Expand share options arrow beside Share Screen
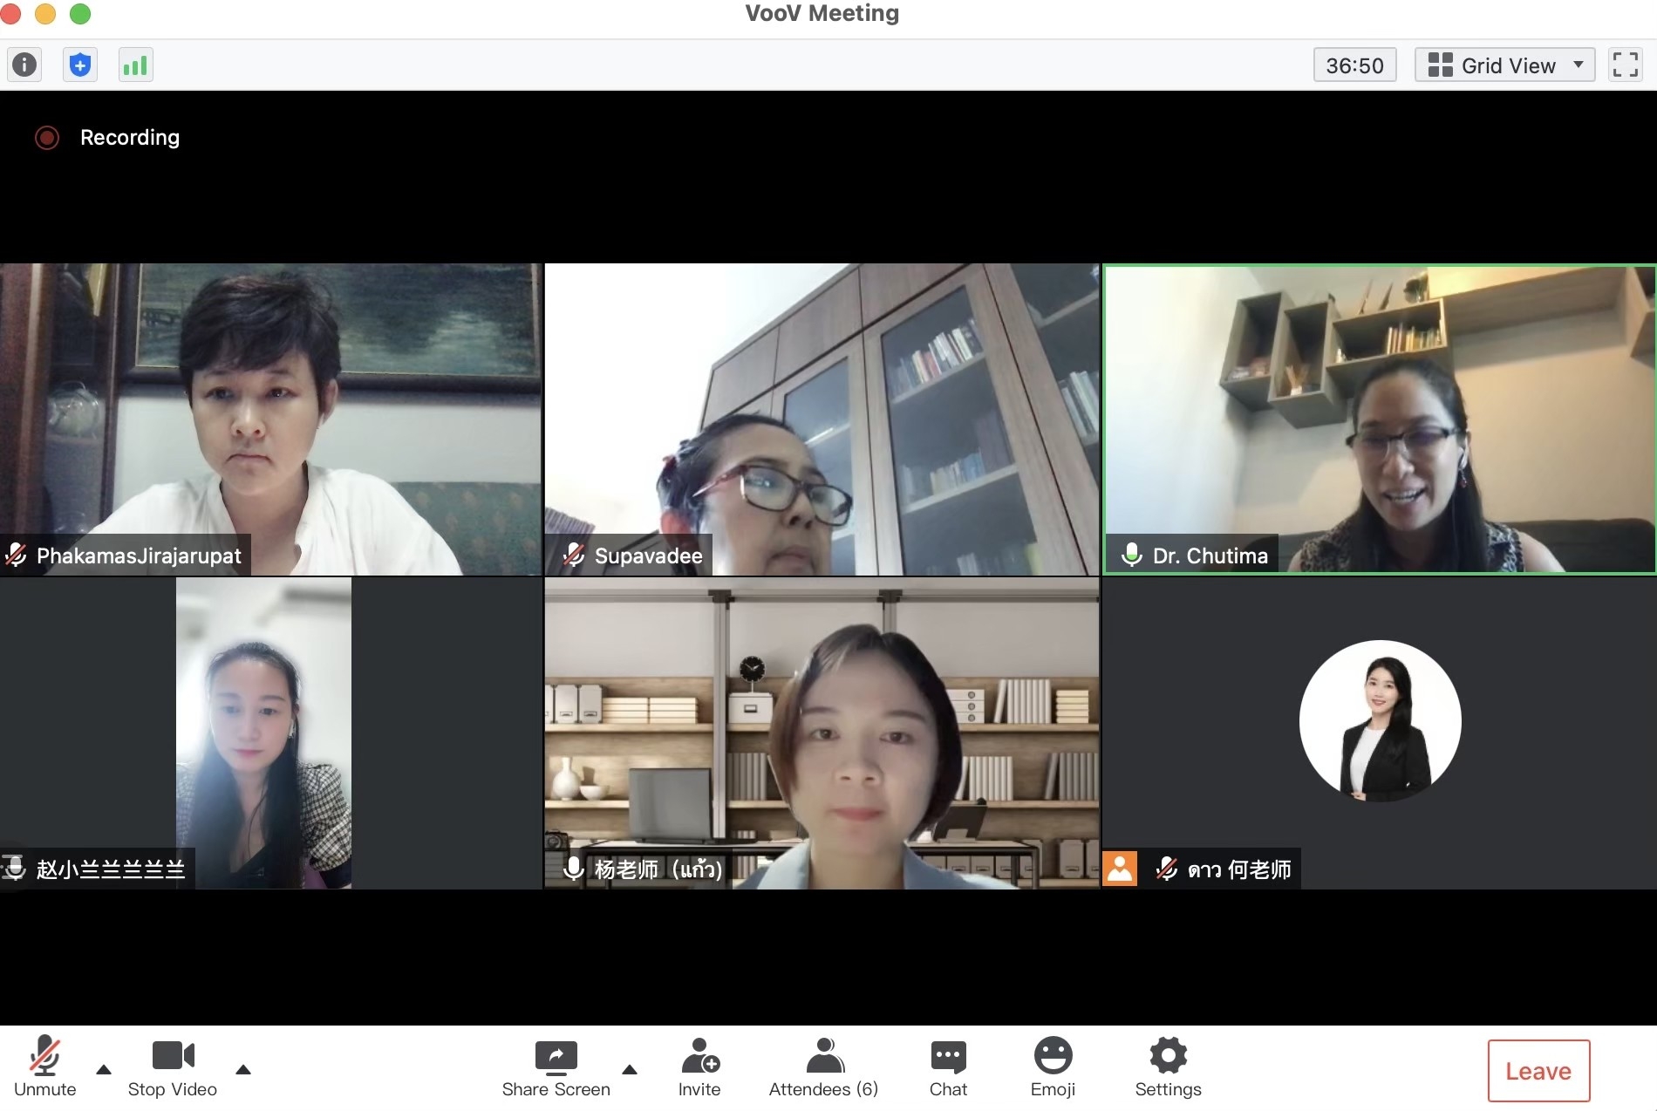The width and height of the screenshot is (1657, 1111). [x=630, y=1069]
